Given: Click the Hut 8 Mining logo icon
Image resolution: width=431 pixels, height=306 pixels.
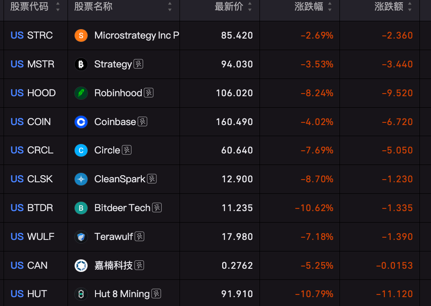Looking at the screenshot, I should pyautogui.click(x=81, y=294).
